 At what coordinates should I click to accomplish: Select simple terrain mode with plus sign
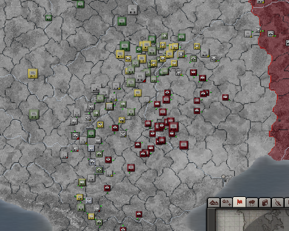226,202
